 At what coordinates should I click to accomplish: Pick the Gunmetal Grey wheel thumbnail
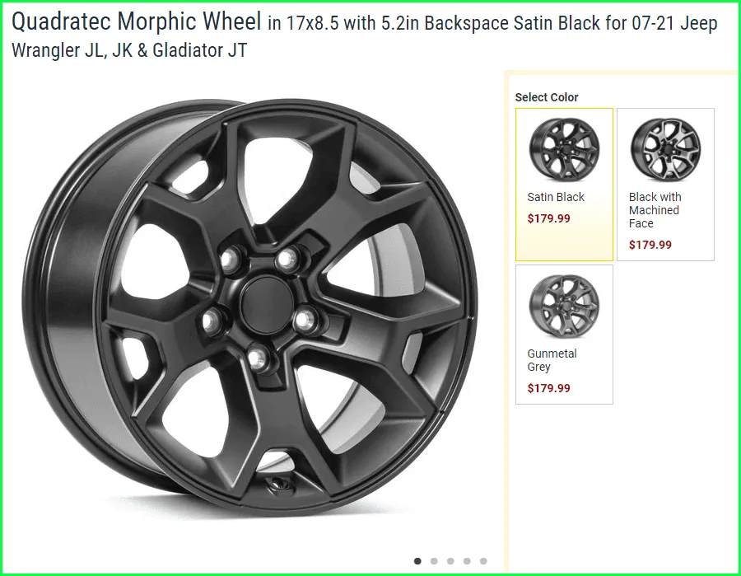pos(564,306)
